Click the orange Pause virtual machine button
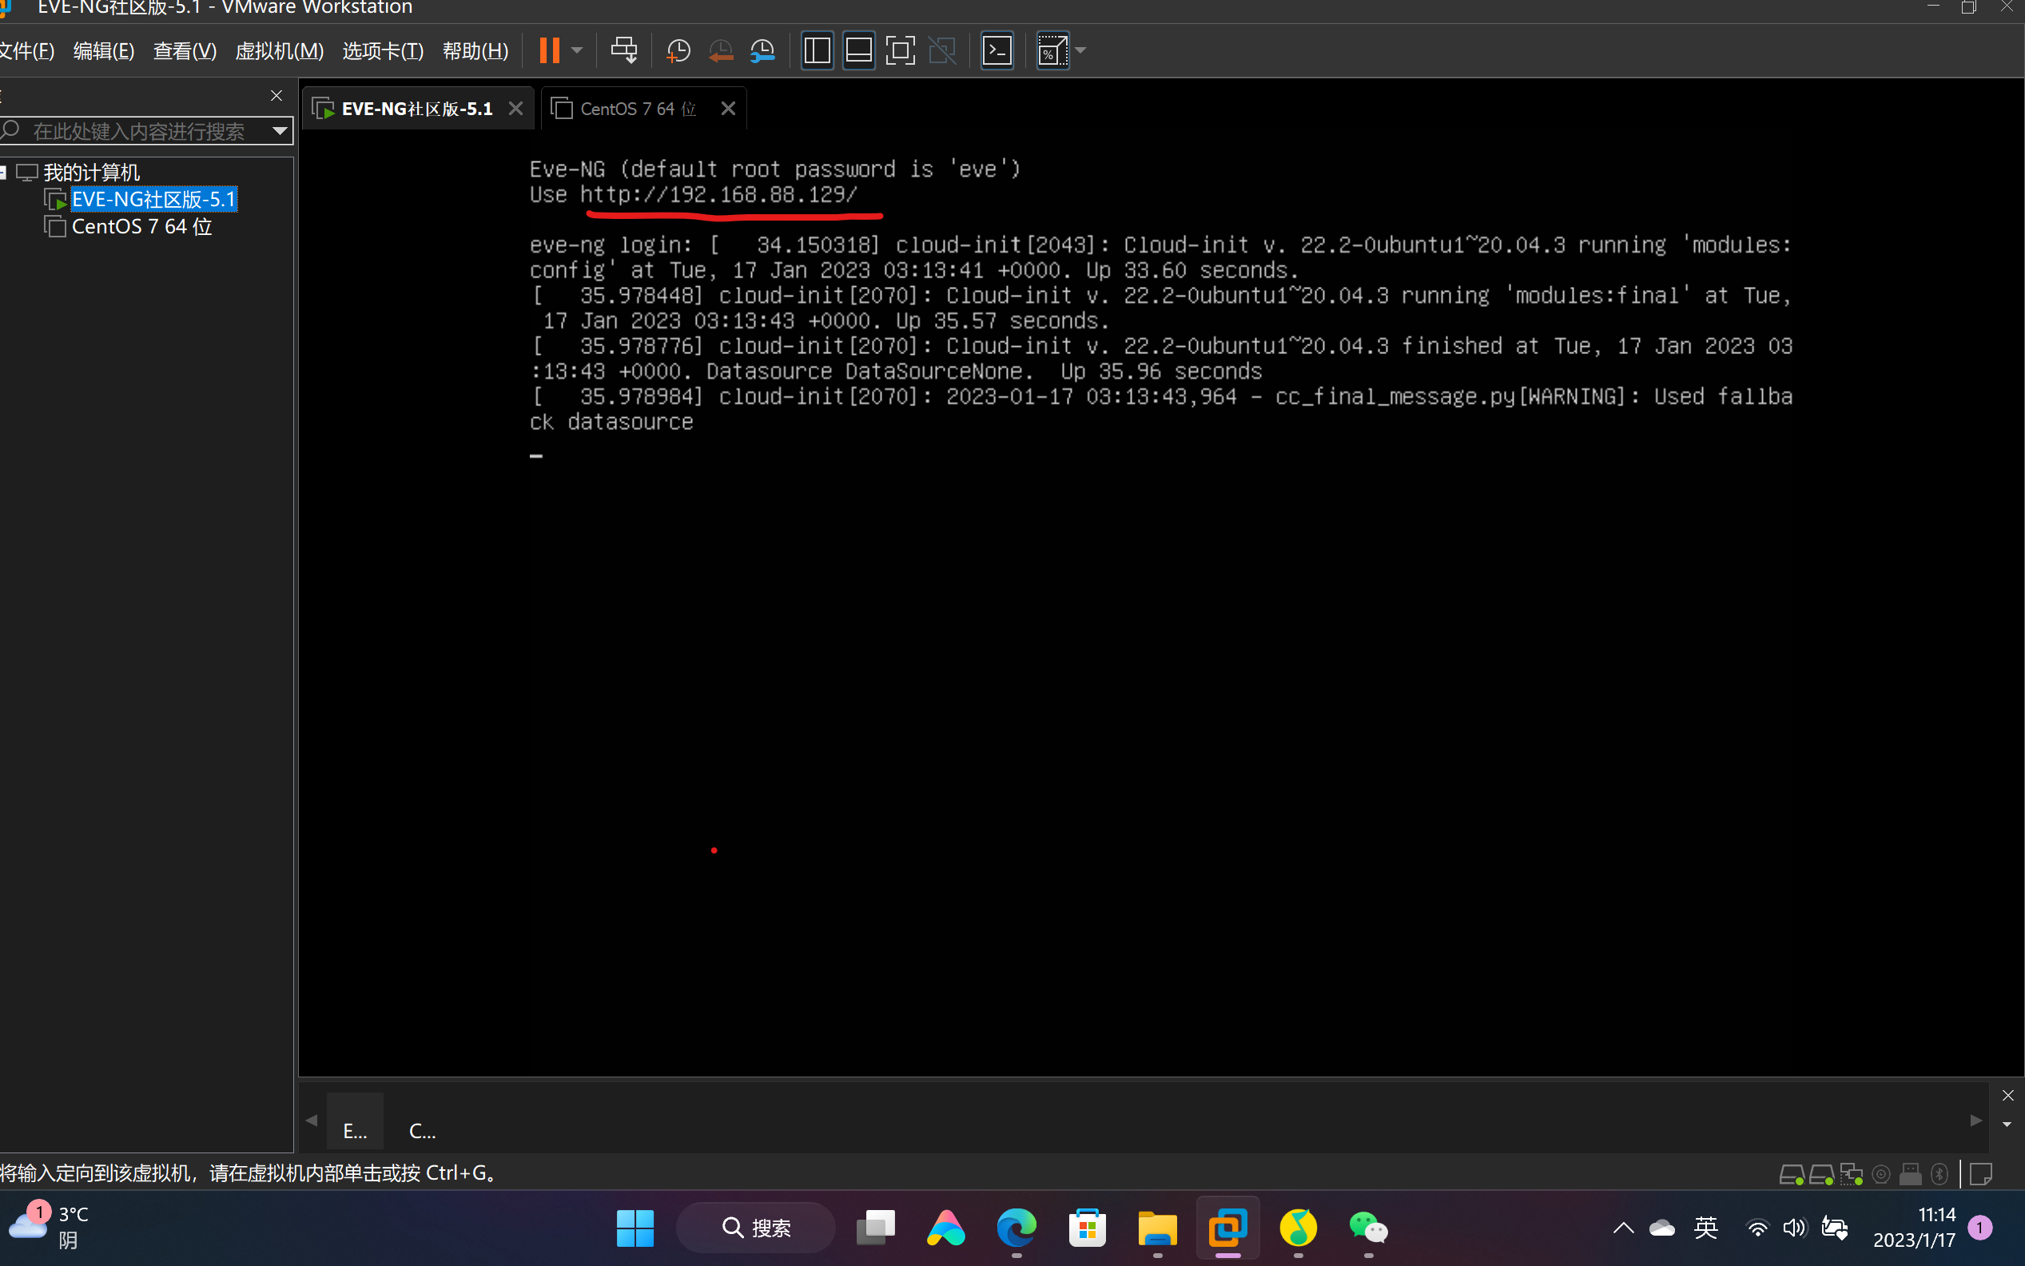 pyautogui.click(x=549, y=50)
